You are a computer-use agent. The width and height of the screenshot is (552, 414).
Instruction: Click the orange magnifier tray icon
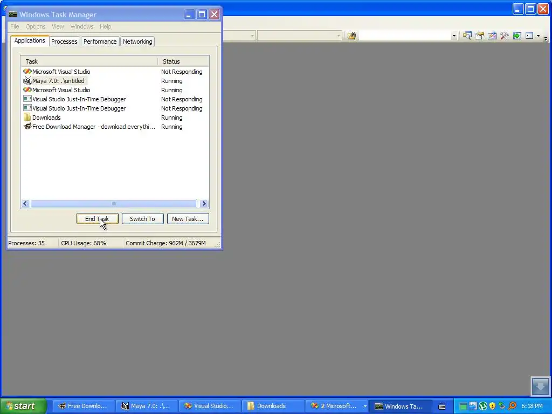(512, 406)
